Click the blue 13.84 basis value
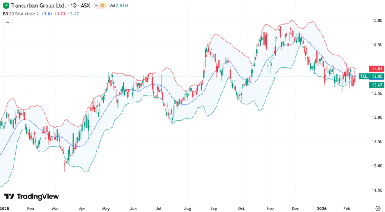 (x=47, y=14)
